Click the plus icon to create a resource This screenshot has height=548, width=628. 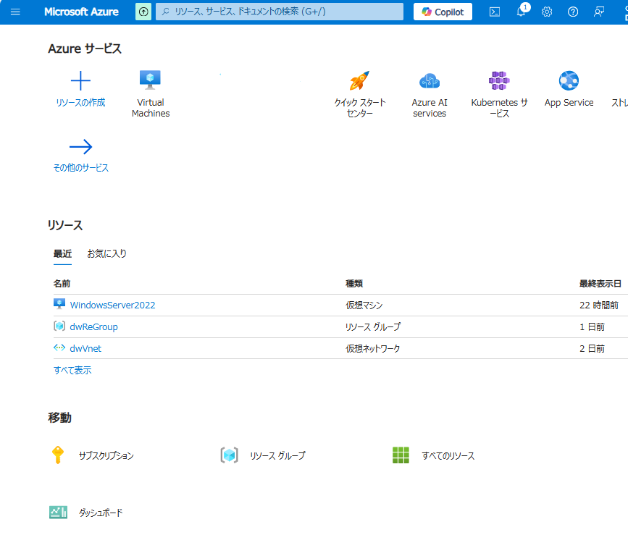point(80,80)
